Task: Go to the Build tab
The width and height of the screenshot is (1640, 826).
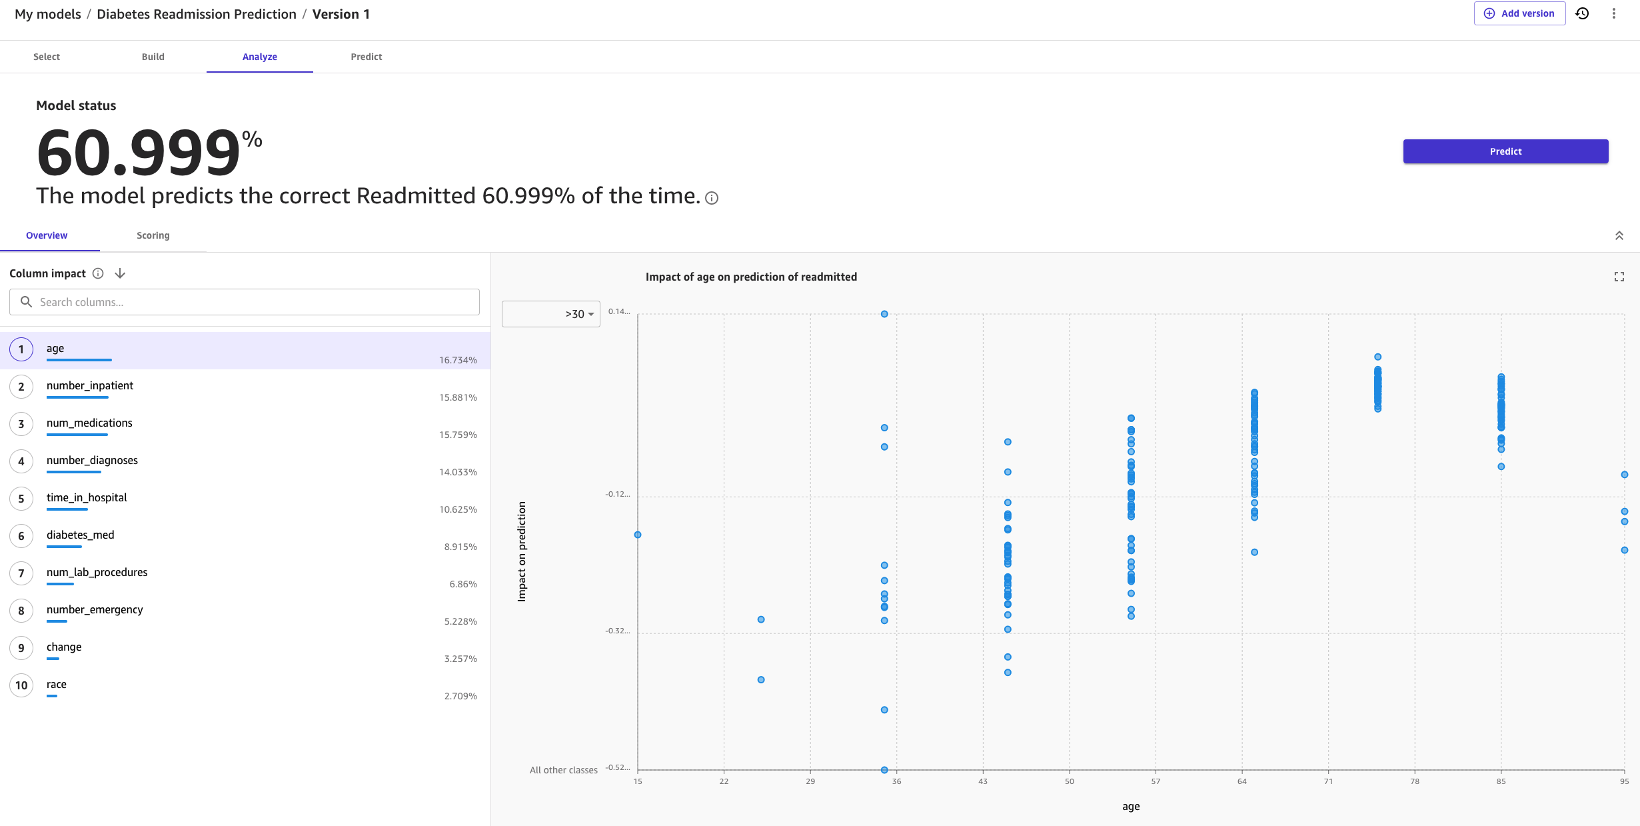Action: tap(153, 57)
